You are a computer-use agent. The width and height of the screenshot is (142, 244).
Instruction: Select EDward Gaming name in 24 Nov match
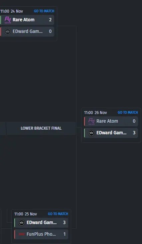(x=28, y=32)
